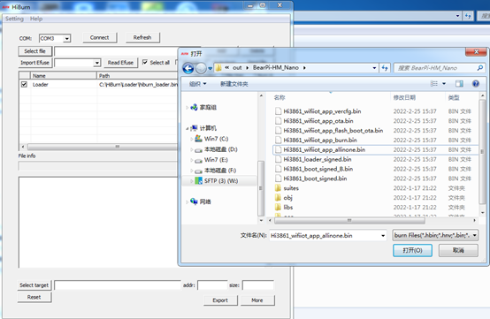Select file Hi3861_boot_signed.bin
490x319 pixels.
tap(311, 178)
